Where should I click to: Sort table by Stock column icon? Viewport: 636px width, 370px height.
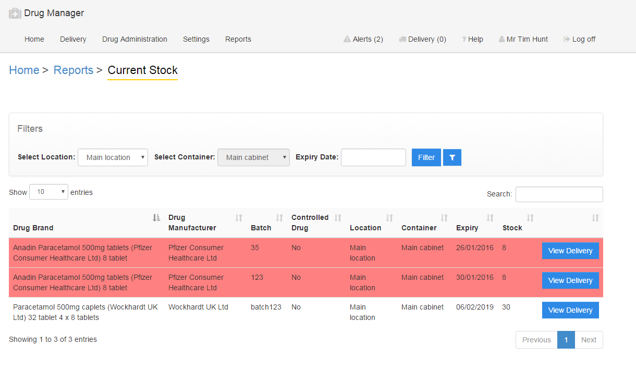tap(530, 218)
